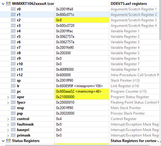
Task: Click the r3 register icon
Action: (x=13, y=25)
